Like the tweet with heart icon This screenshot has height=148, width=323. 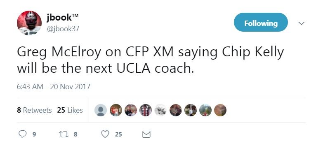(x=105, y=134)
